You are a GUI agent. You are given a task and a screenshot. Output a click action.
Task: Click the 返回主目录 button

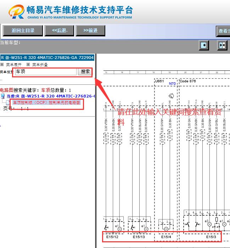click(x=23, y=30)
